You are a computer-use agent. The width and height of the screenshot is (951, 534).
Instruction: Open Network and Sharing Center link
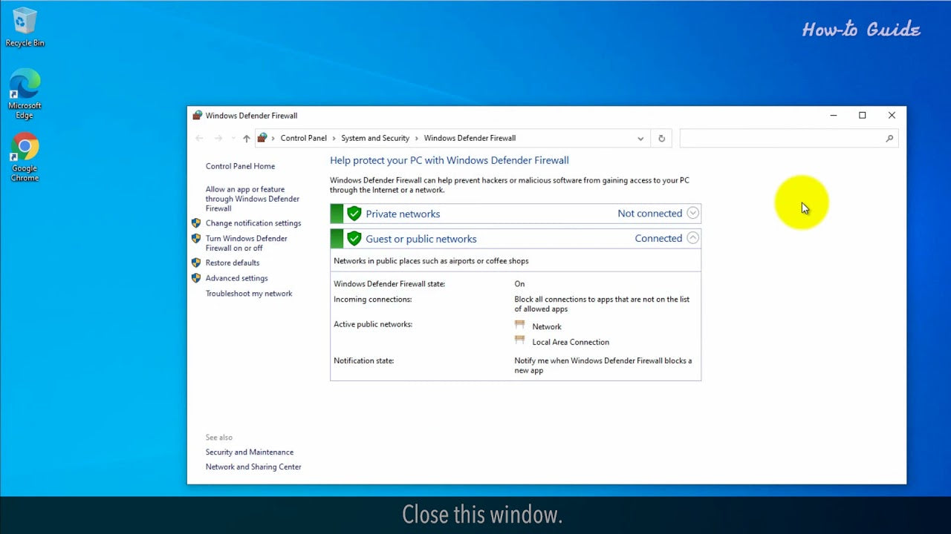point(253,467)
